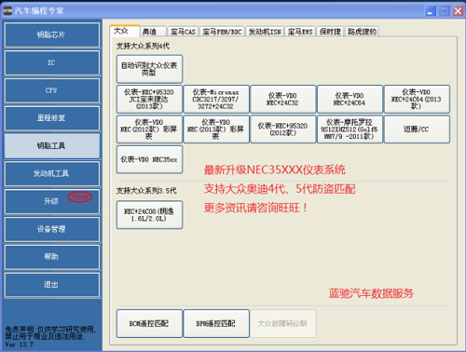Click the BPM遥控匹配 button
Viewport: 466px width, 352px height.
pos(216,323)
